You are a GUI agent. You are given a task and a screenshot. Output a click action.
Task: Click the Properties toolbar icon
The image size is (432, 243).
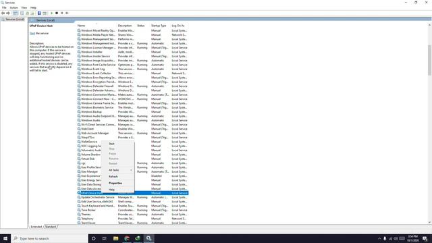(22, 13)
